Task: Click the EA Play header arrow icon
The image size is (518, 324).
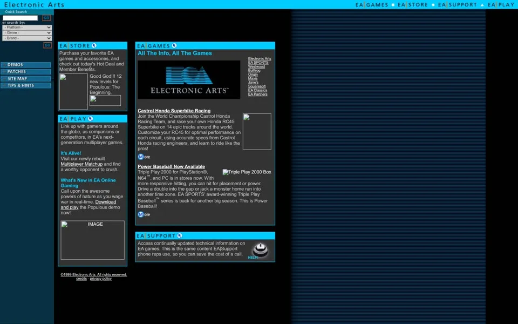Action: pos(91,119)
